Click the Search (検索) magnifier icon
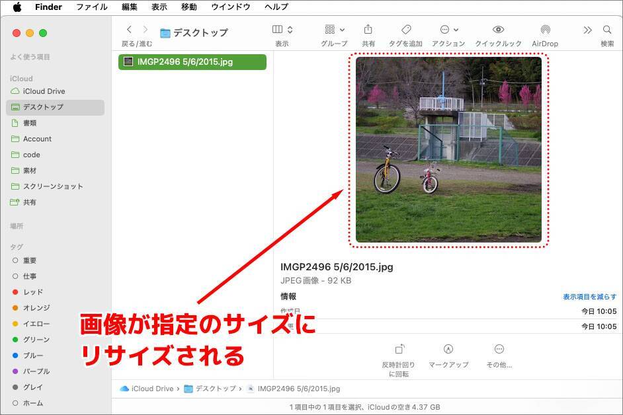 [x=606, y=30]
